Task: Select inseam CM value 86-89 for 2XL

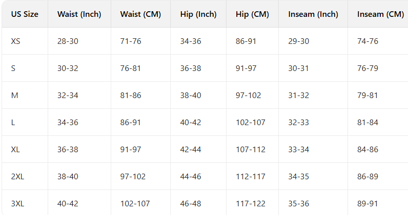Action: (x=368, y=177)
